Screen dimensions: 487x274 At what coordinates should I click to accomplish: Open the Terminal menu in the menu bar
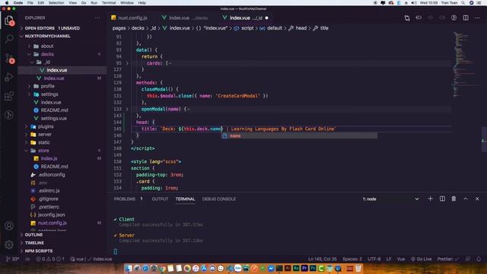pyautogui.click(x=109, y=3)
